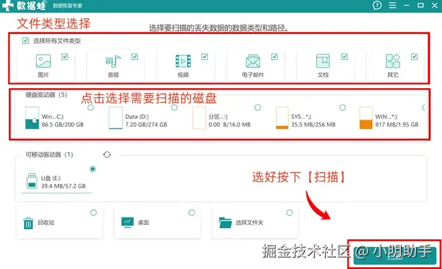Click the Data (D:) drive icon
Image resolution: width=442 pixels, height=269 pixels.
coord(116,118)
